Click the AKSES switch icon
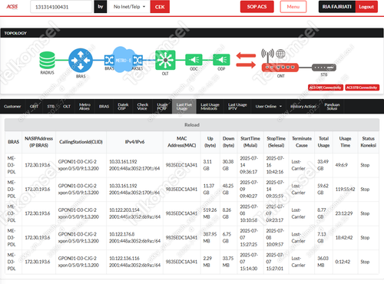The image size is (384, 284). [x=137, y=61]
